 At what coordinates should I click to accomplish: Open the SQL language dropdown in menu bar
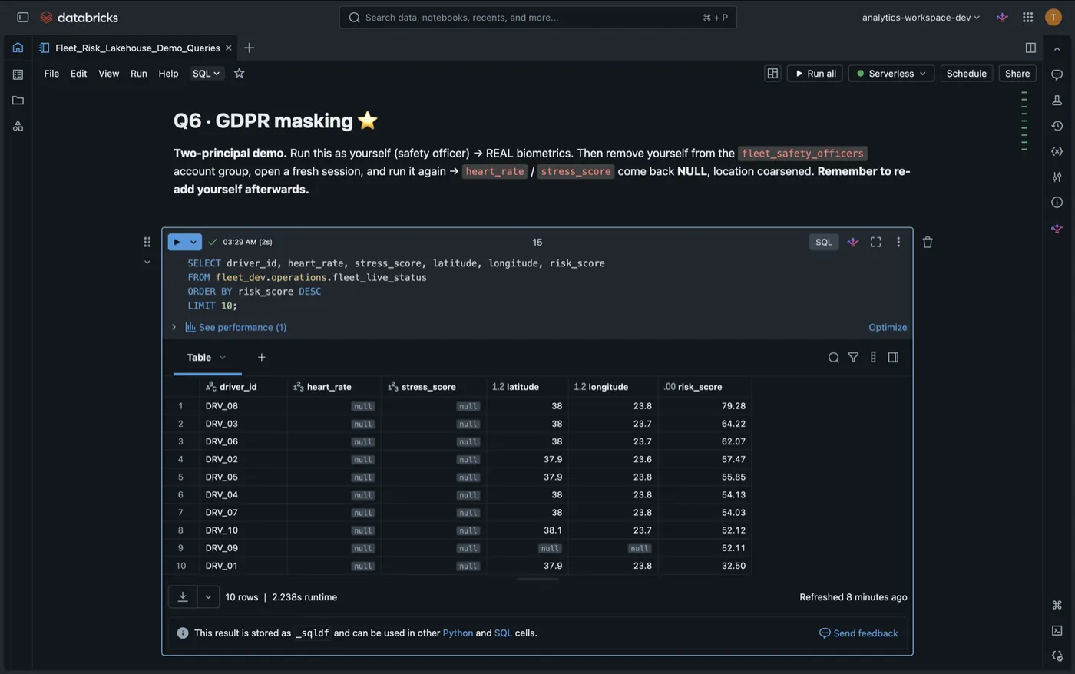coord(206,73)
